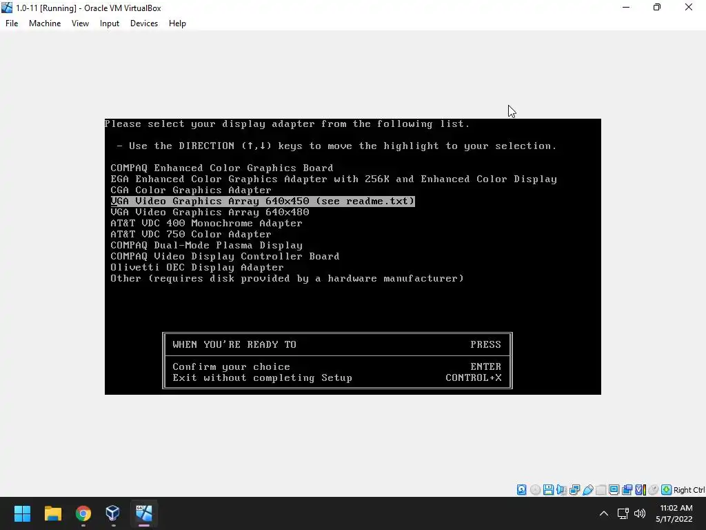The image size is (706, 530).
Task: Click the Right Ctrl host key label
Action: [689, 490]
